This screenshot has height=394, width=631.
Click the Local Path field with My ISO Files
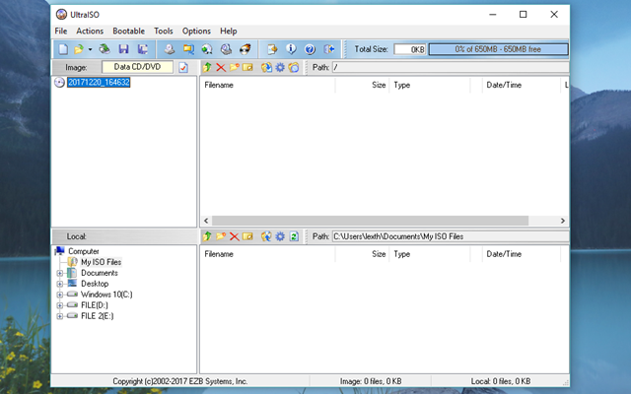tap(451, 236)
